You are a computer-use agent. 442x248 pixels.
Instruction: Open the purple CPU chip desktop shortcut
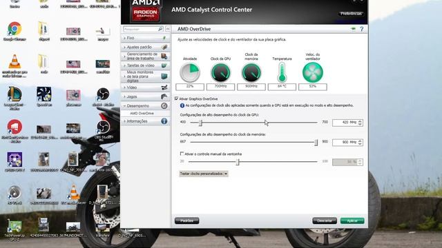pos(15,160)
